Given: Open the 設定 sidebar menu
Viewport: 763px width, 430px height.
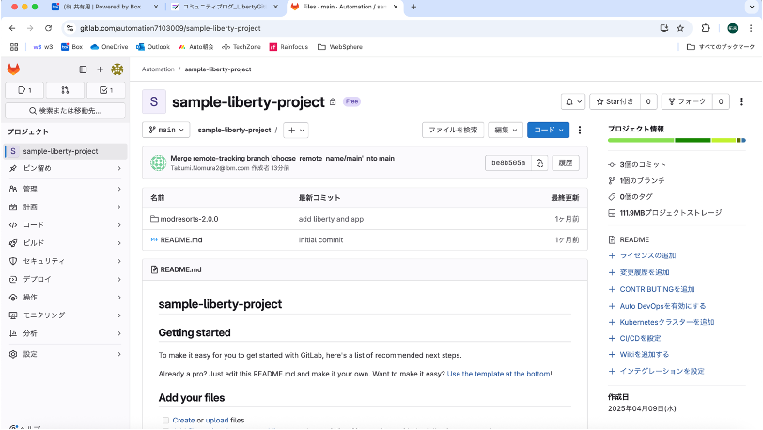Looking at the screenshot, I should coord(66,354).
